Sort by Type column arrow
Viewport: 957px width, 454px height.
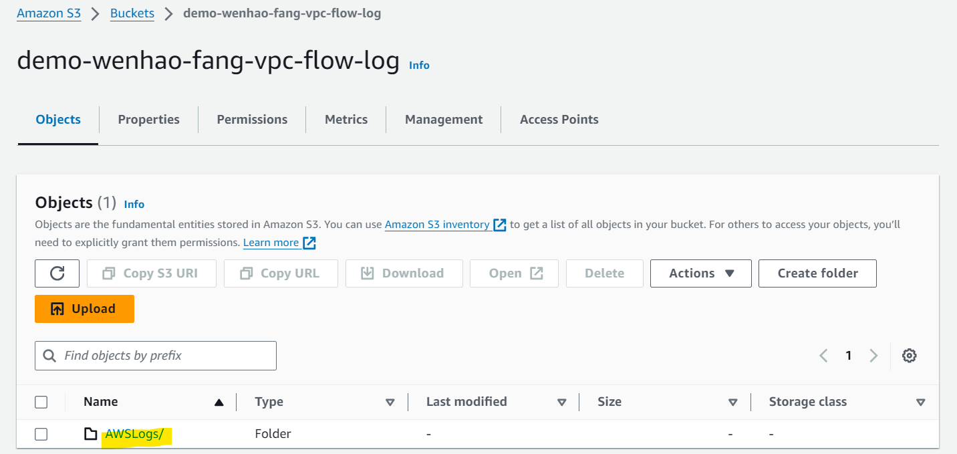pos(390,403)
